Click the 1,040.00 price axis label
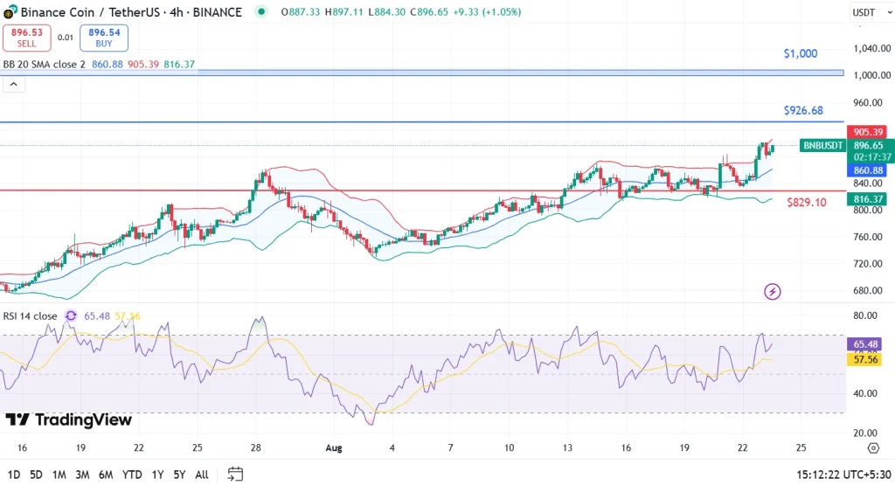895x485 pixels. 871,49
